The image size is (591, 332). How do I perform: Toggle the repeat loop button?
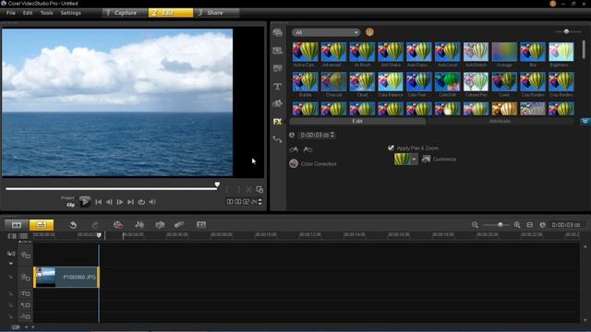[141, 202]
